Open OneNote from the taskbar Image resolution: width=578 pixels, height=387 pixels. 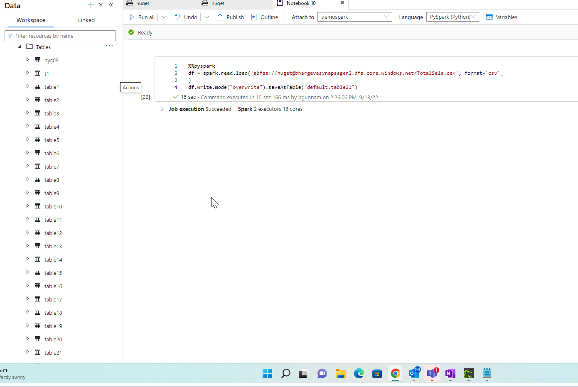(x=450, y=373)
